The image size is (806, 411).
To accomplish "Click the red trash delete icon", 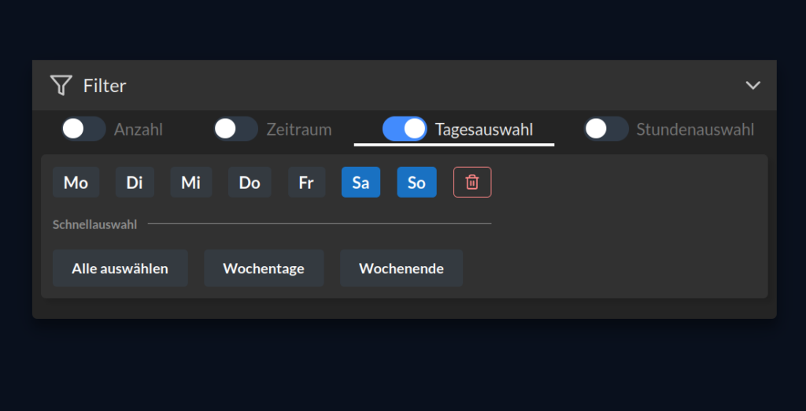I will (472, 182).
